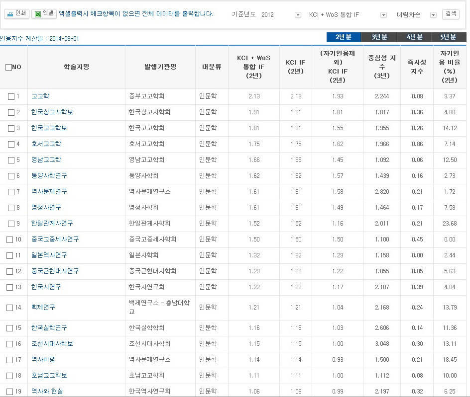This screenshot has width=470, height=397.
Task: Open the 한일관계사연구 journal link
Action: tap(52, 223)
